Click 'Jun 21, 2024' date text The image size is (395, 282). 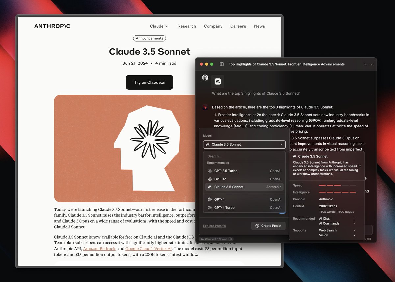coord(135,63)
